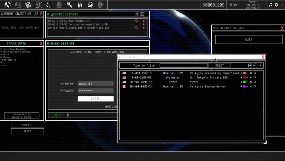Viewport: 285px width, 161px height.
Task: Click the padlock icon in top toolbar
Action: click(x=80, y=5)
